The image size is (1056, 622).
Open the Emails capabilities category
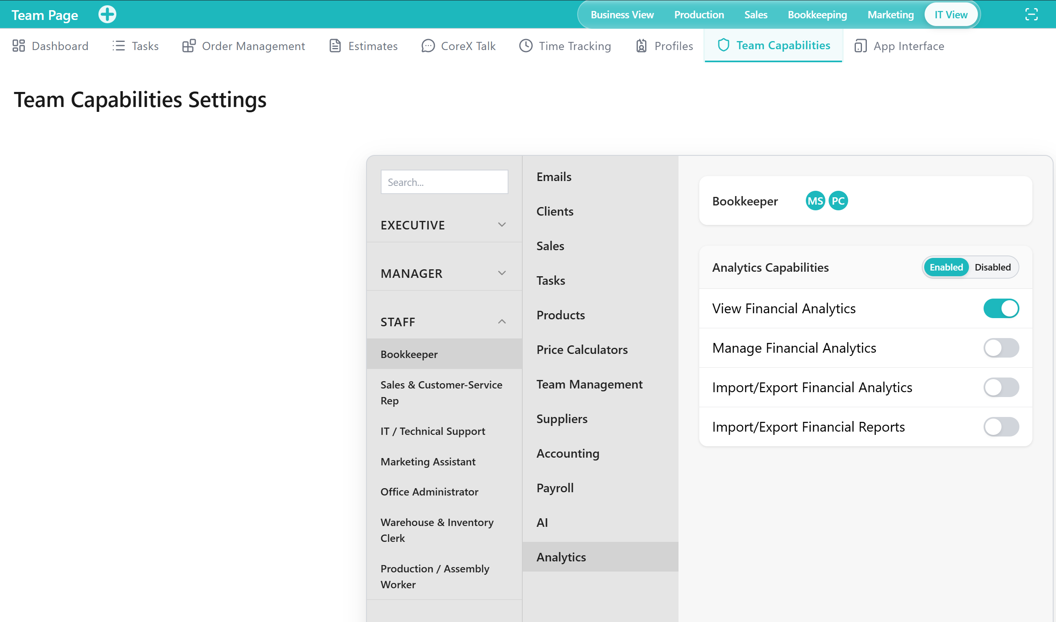tap(600, 177)
